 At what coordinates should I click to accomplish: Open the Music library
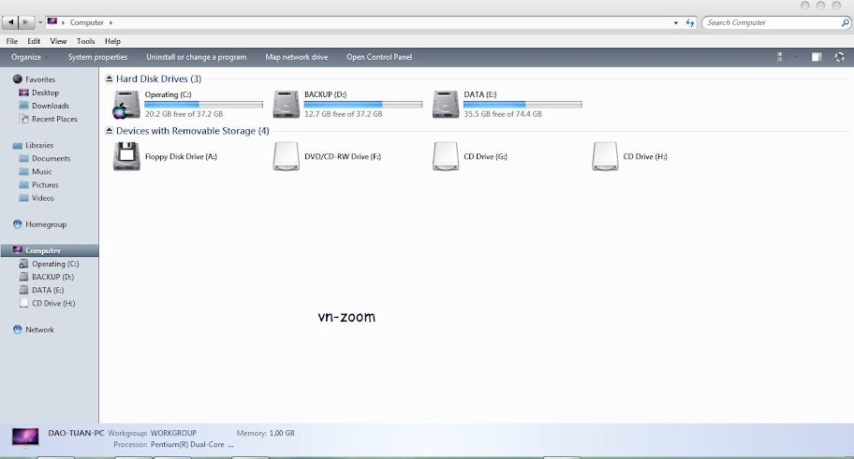(x=41, y=171)
